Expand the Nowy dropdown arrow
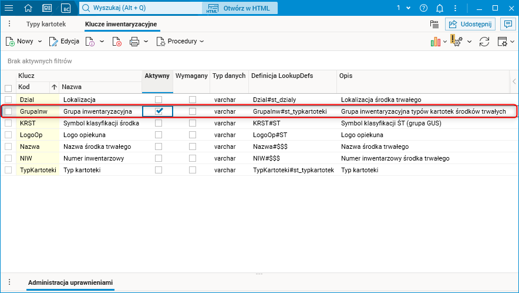The height and width of the screenshot is (293, 519). pyautogui.click(x=40, y=42)
